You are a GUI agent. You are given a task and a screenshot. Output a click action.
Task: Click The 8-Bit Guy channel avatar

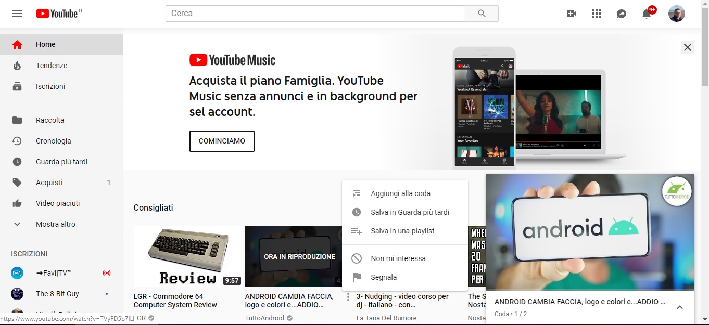click(17, 294)
